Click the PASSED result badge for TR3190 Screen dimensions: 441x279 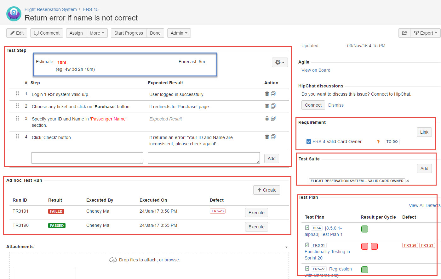click(x=57, y=226)
